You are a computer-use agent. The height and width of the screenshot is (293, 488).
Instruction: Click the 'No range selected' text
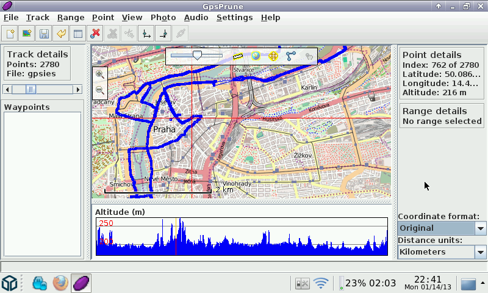pyautogui.click(x=442, y=121)
